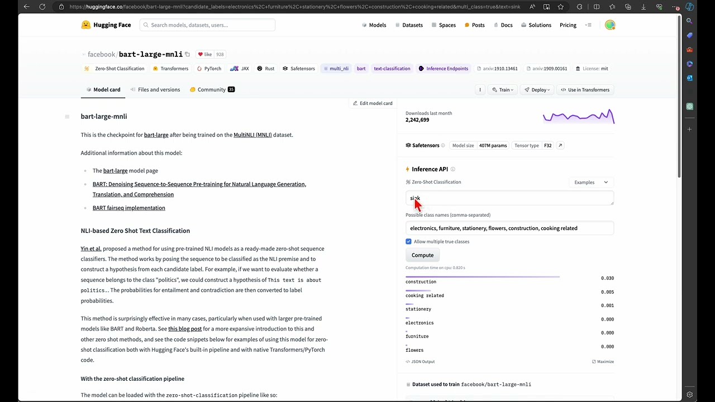Click the Hugging Face logo
This screenshot has width=715, height=402.
click(106, 25)
